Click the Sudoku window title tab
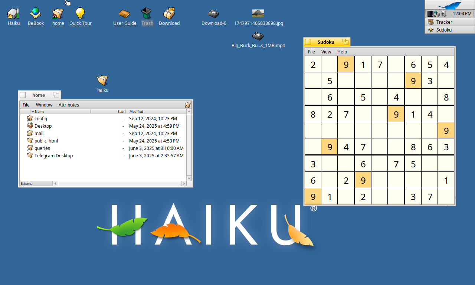The height and width of the screenshot is (285, 475). (x=327, y=42)
